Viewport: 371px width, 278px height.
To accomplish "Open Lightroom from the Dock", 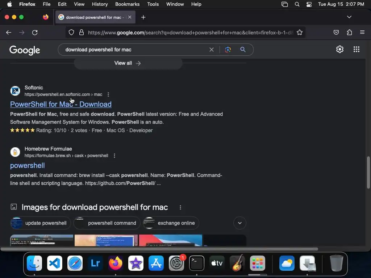I will coord(95,263).
